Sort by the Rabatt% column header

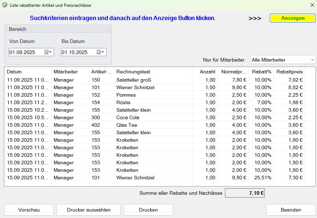coord(261,72)
